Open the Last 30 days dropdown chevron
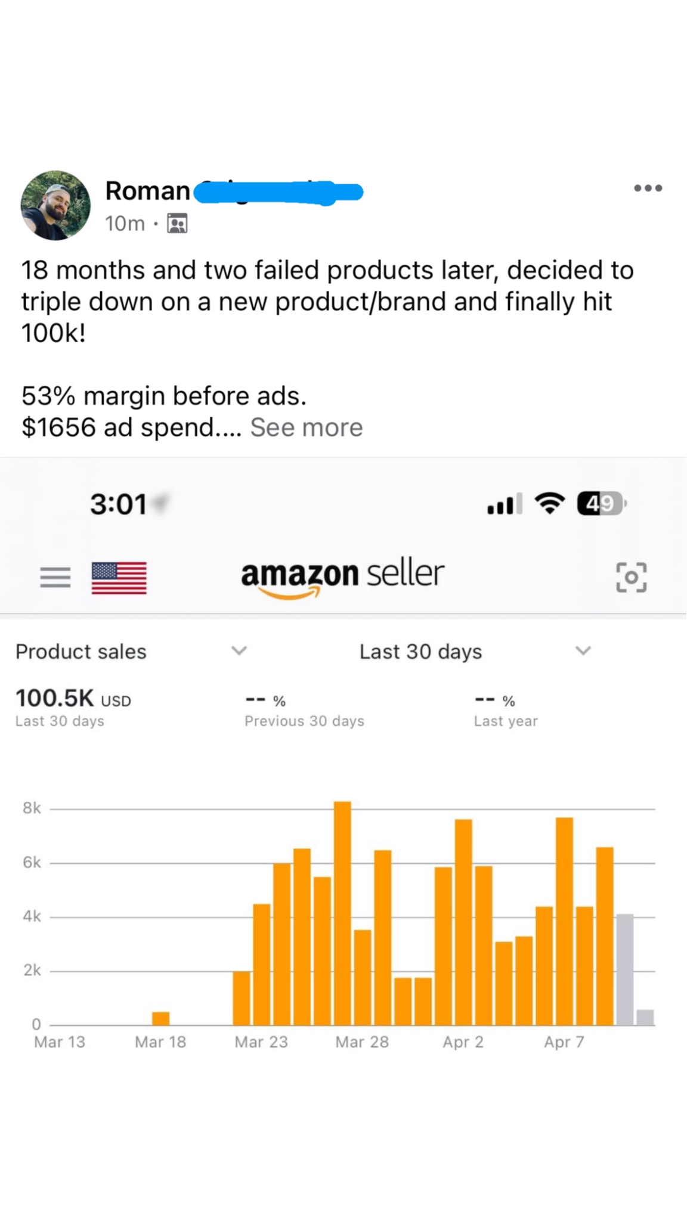The width and height of the screenshot is (687, 1221). point(583,650)
